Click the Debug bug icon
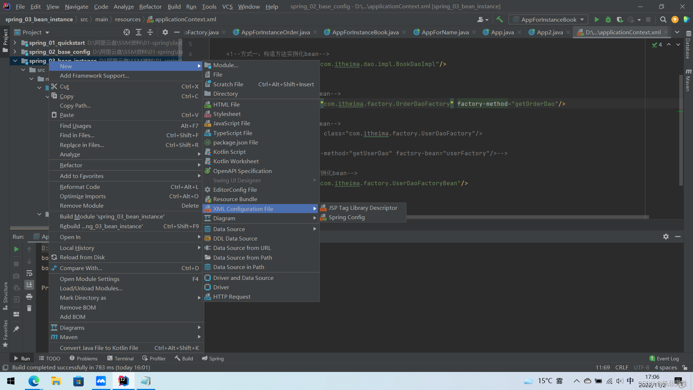This screenshot has width=693, height=390. 608,19
